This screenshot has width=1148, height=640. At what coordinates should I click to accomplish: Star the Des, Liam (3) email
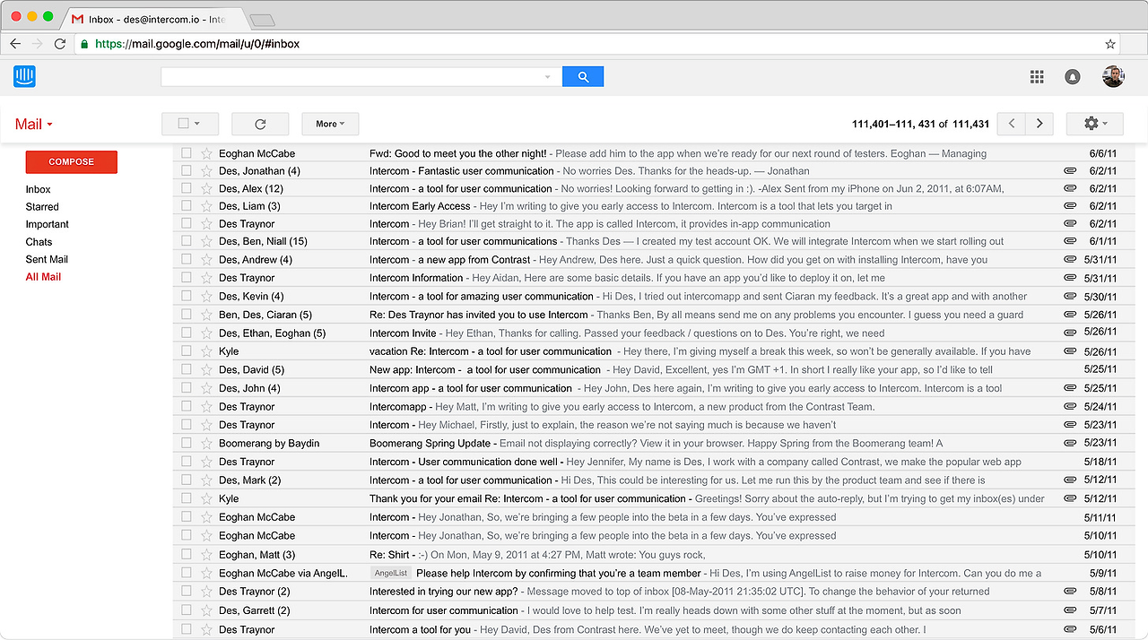pos(206,205)
